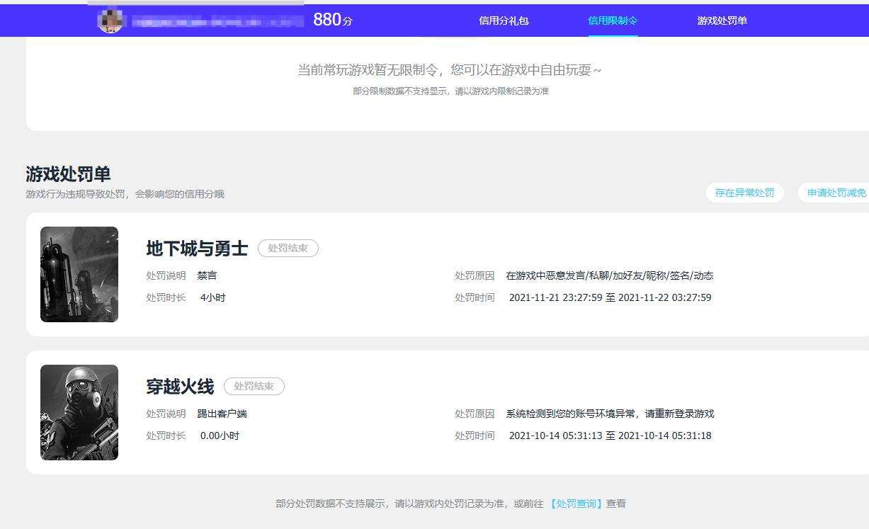This screenshot has width=869, height=529.
Task: Click the 地下城与勇士 title
Action: (x=197, y=249)
